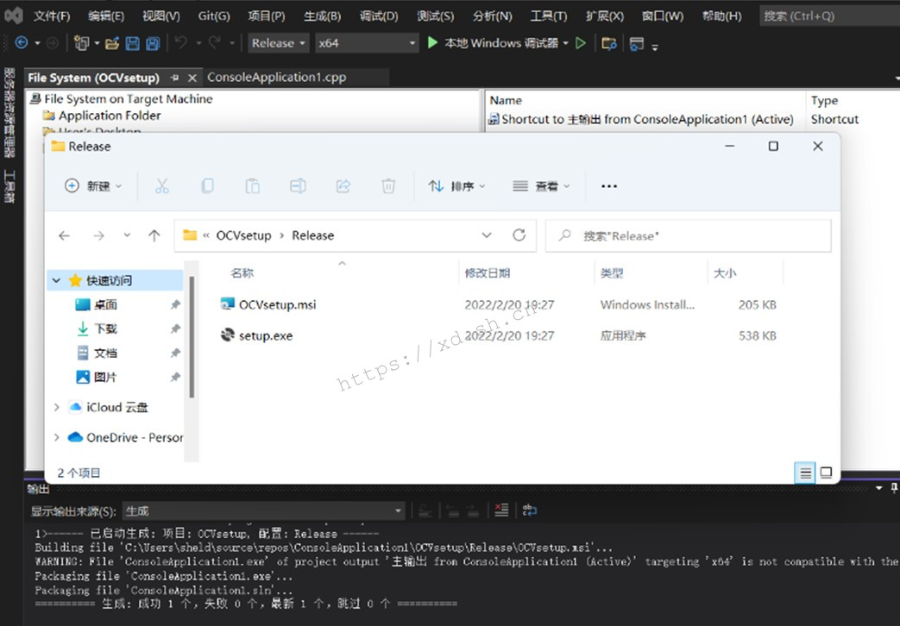900x626 pixels.
Task: Refresh the Release folder view
Action: tap(519, 235)
